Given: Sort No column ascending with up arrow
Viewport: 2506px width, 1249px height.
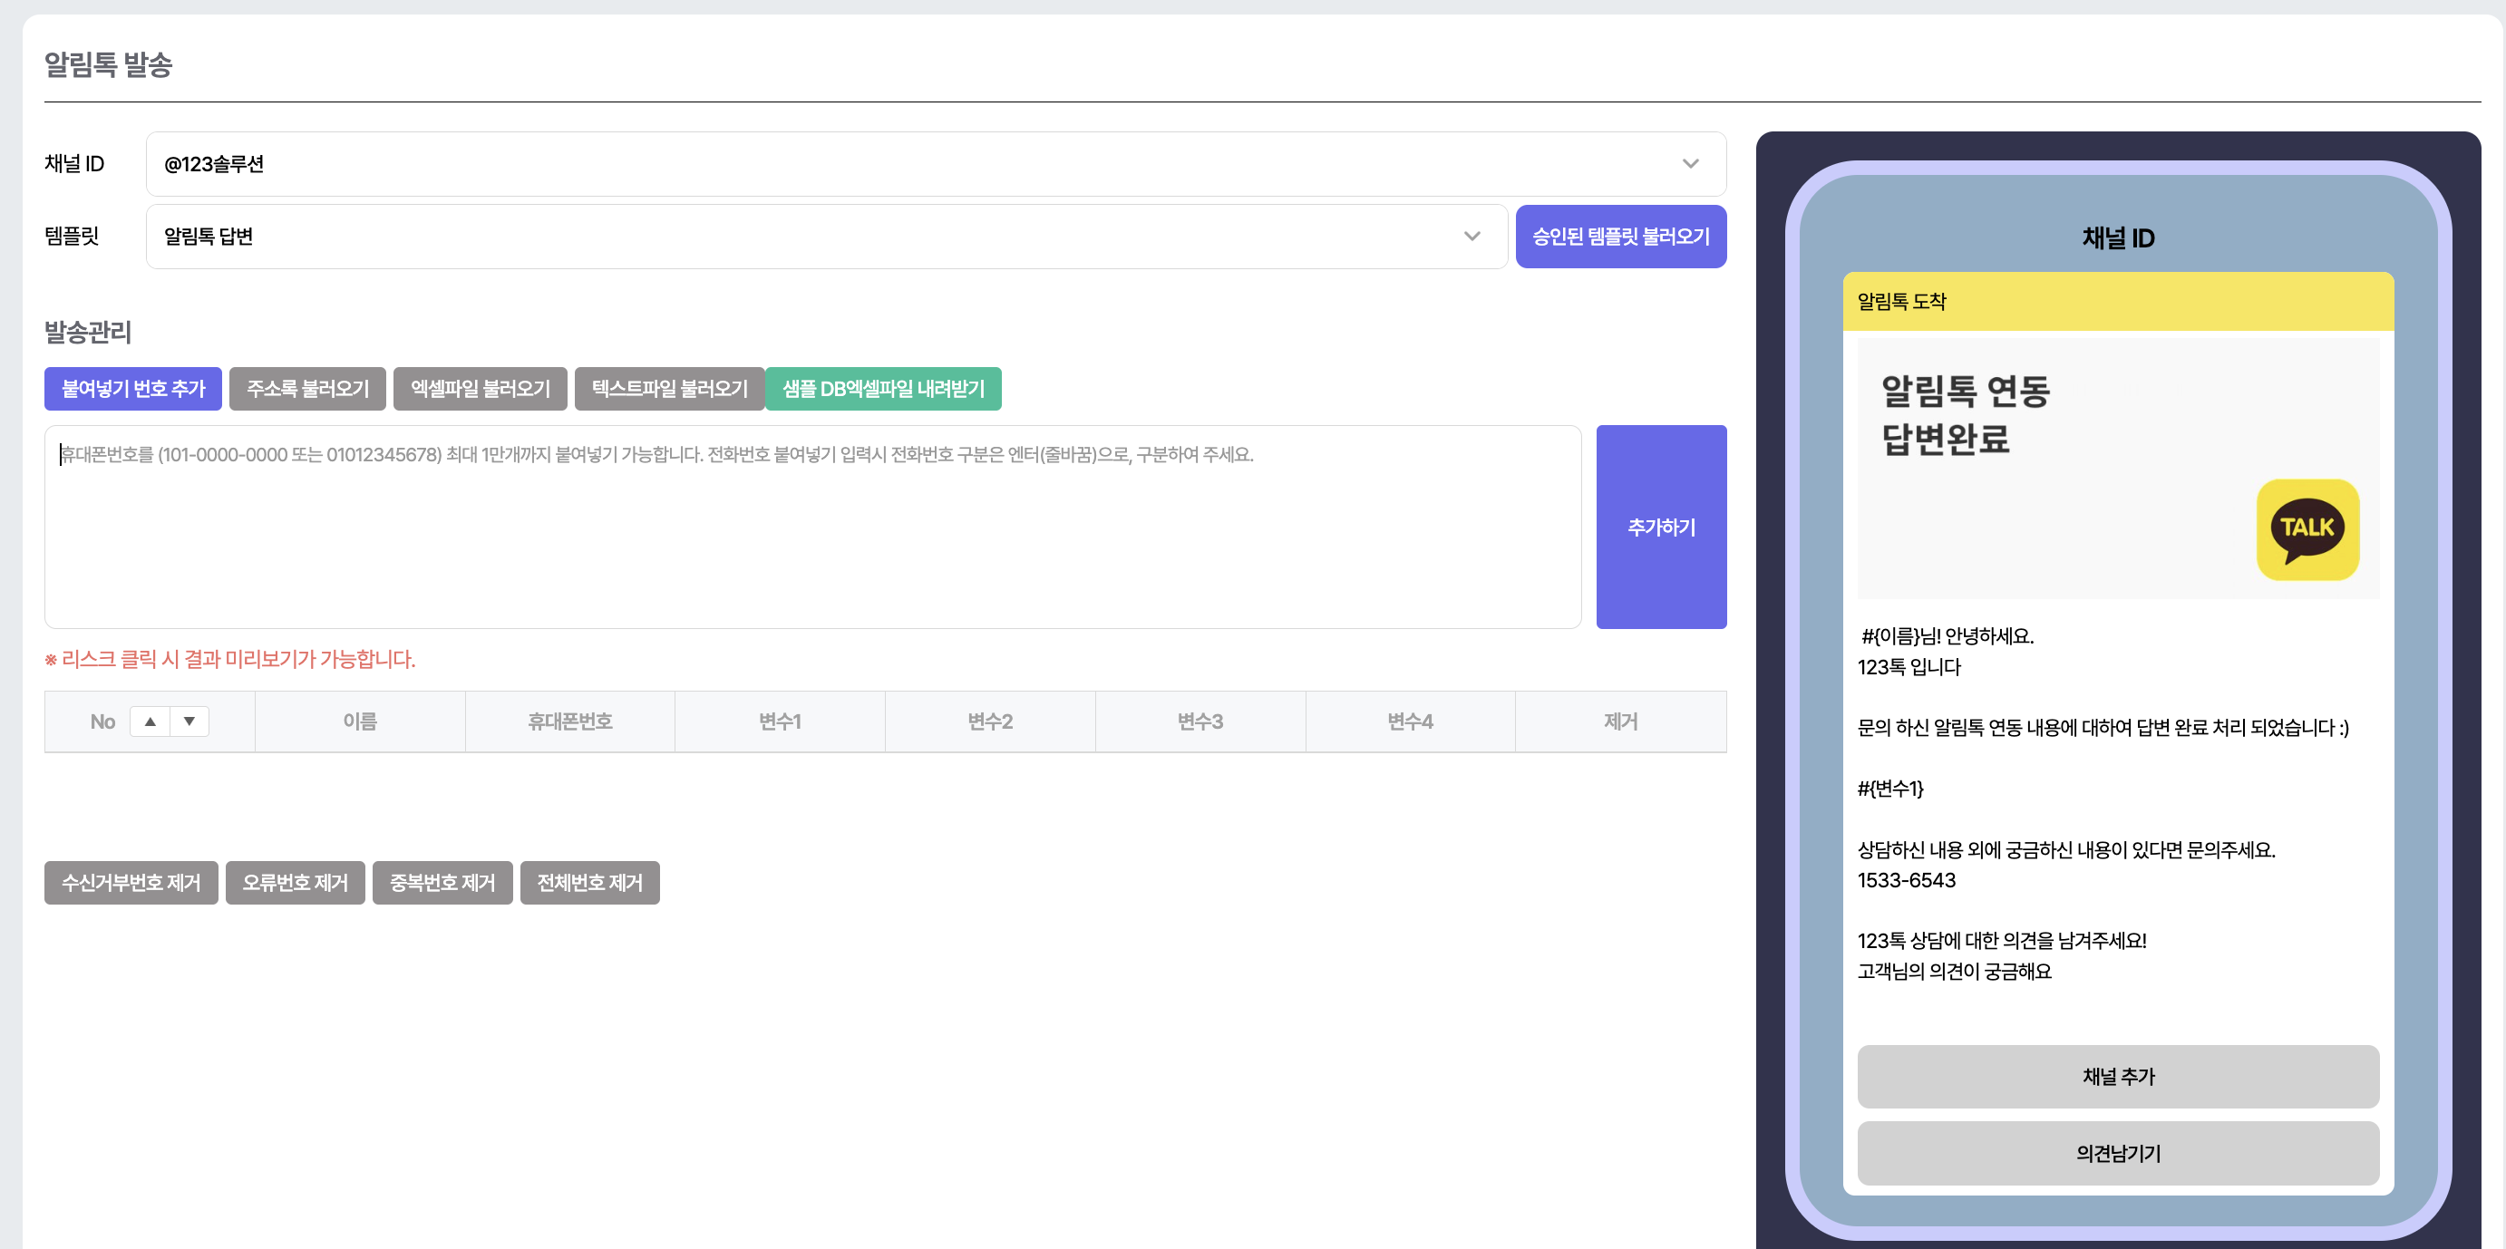Looking at the screenshot, I should coord(150,721).
